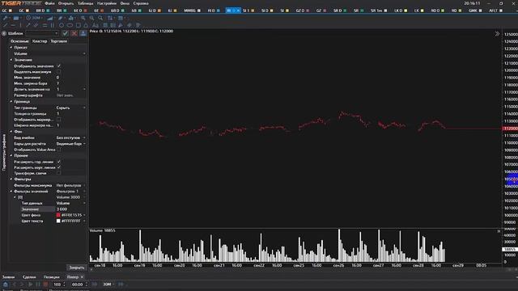Select the text label tool
518x291 pixels.
point(96,25)
